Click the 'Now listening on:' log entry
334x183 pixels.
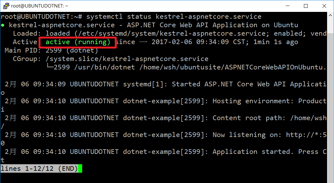point(247,135)
